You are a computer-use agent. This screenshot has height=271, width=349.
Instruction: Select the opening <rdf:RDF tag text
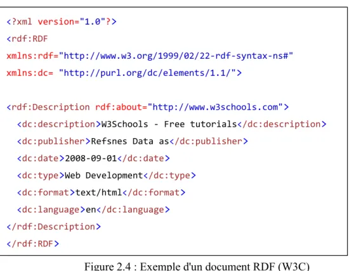(27, 39)
